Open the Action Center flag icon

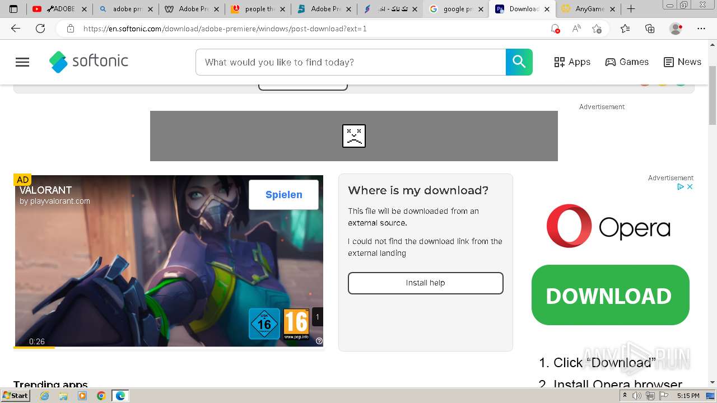click(663, 396)
